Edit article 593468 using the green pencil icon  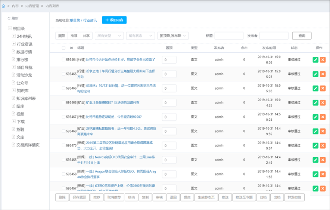pyautogui.click(x=315, y=102)
